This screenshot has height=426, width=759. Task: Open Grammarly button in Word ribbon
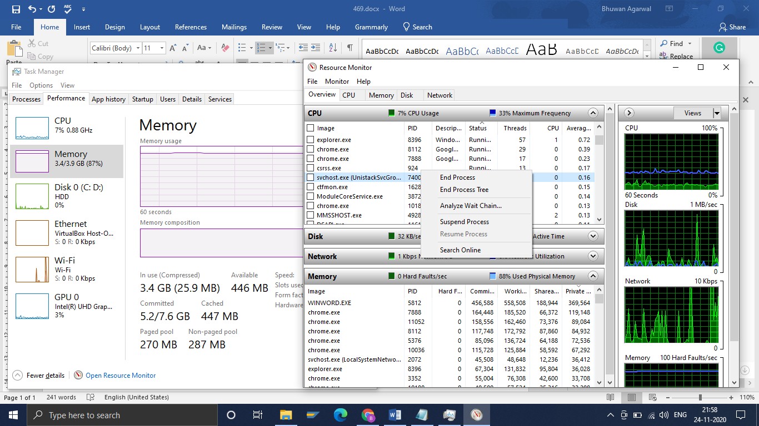coord(719,48)
